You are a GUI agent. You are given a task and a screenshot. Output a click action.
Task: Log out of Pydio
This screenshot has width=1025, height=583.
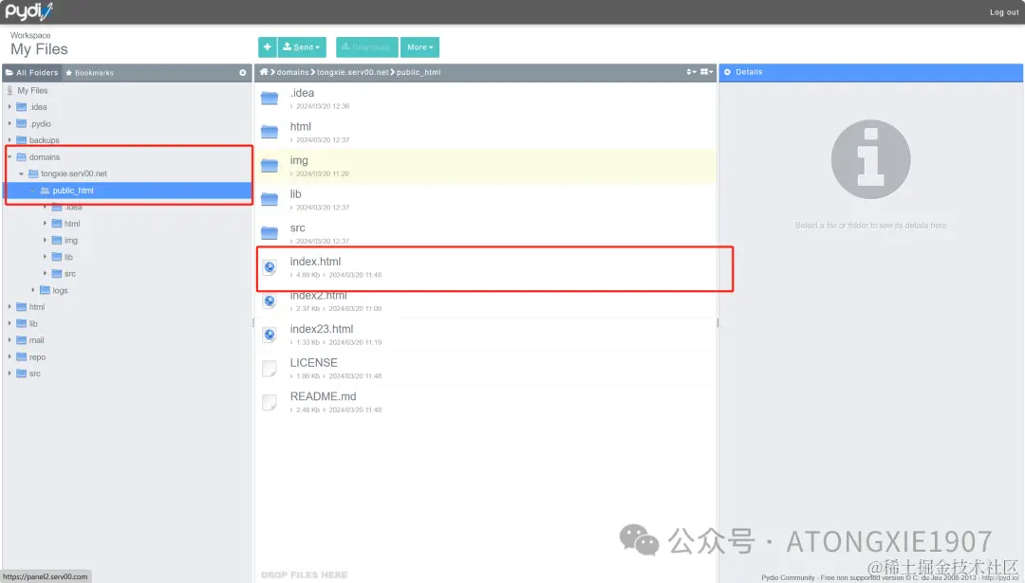coord(1003,12)
